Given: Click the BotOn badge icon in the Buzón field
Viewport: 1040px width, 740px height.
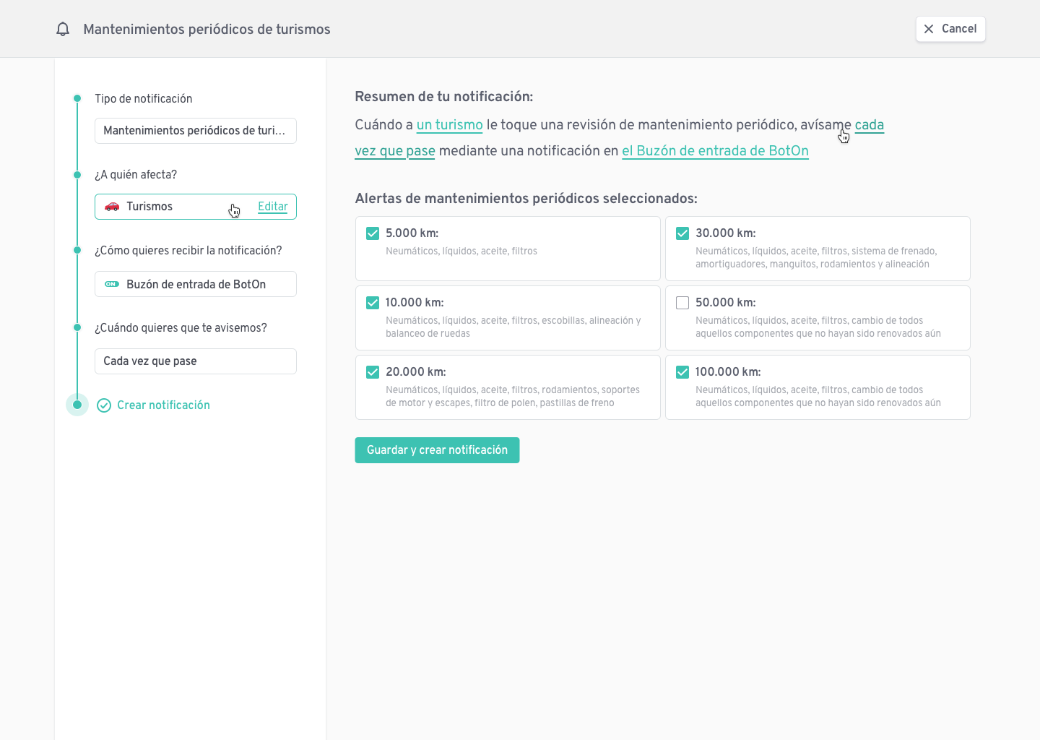Looking at the screenshot, I should click(111, 283).
